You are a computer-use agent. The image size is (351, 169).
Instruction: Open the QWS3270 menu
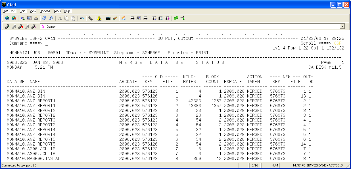click(9, 11)
